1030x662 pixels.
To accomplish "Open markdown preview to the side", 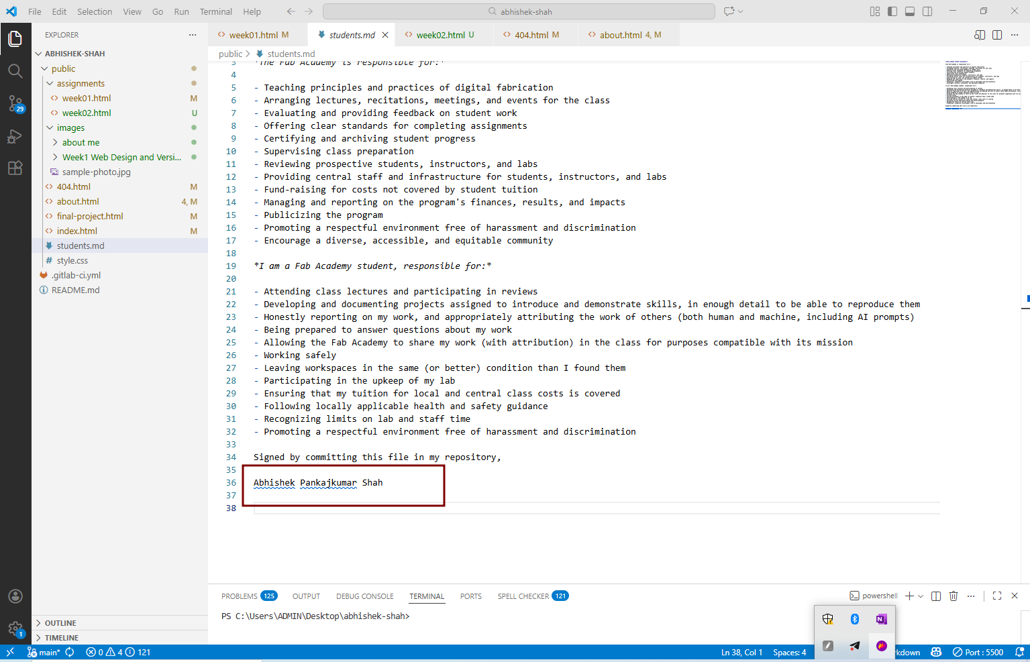I will click(x=980, y=35).
